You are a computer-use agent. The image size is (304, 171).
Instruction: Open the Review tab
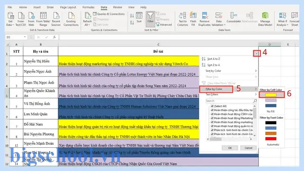[x=118, y=7]
